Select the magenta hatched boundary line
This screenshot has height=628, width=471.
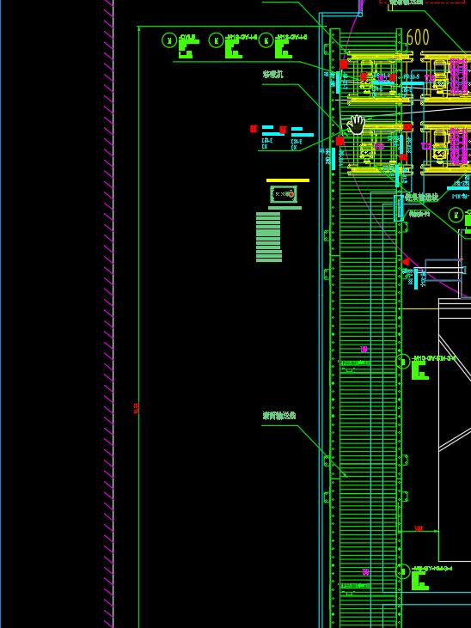coord(108,314)
